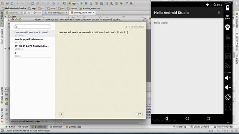Toggle the Structure side panel tab
This screenshot has height=134, width=239.
[2, 36]
